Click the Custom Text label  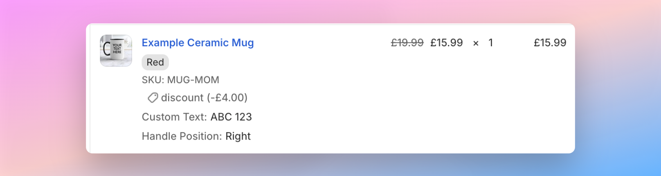174,117
